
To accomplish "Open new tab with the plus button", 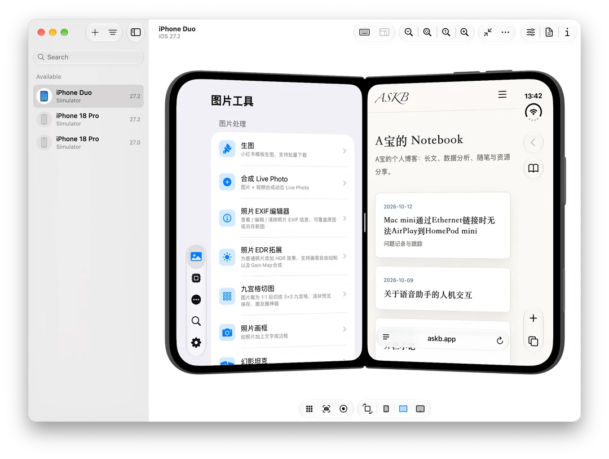I will click(x=533, y=318).
